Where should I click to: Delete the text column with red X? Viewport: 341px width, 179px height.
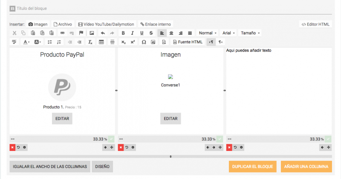click(x=229, y=147)
